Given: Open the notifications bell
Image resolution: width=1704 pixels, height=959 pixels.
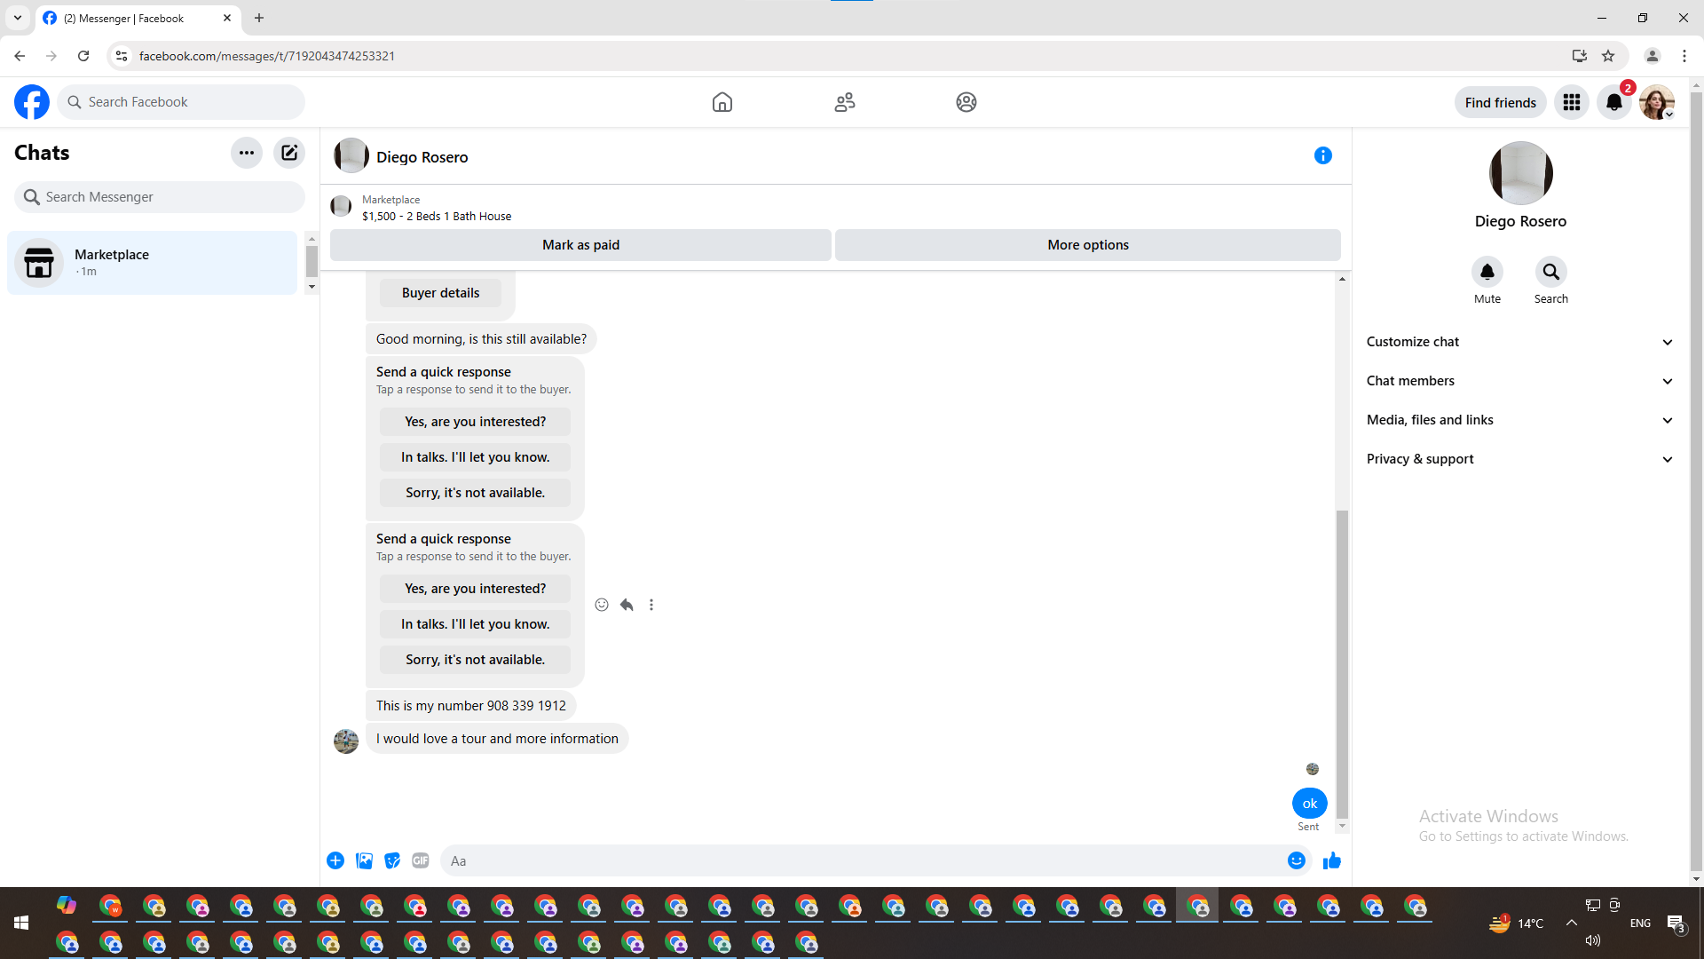Looking at the screenshot, I should [1613, 102].
